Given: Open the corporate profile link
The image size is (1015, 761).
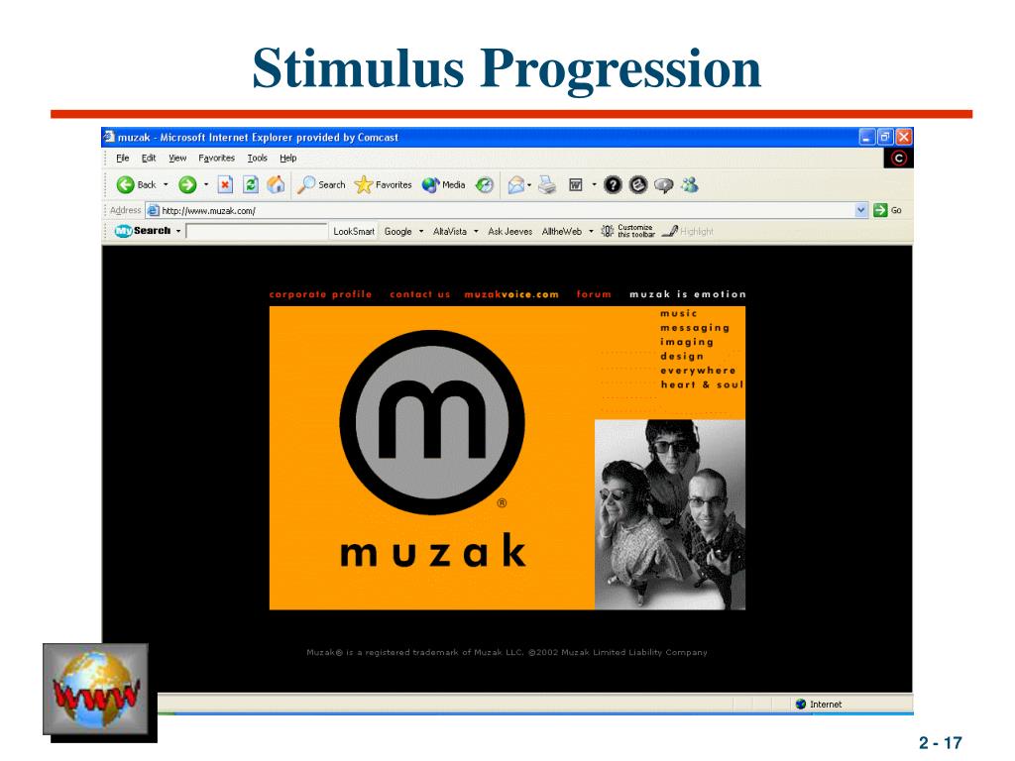Looking at the screenshot, I should 320,294.
